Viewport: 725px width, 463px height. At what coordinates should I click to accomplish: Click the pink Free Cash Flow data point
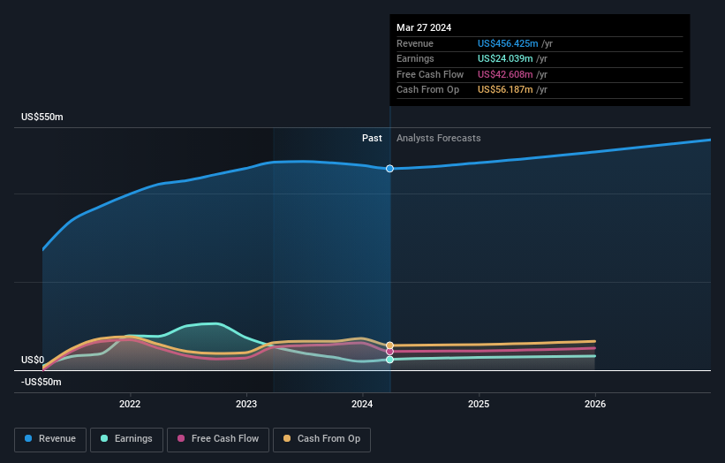pos(389,352)
